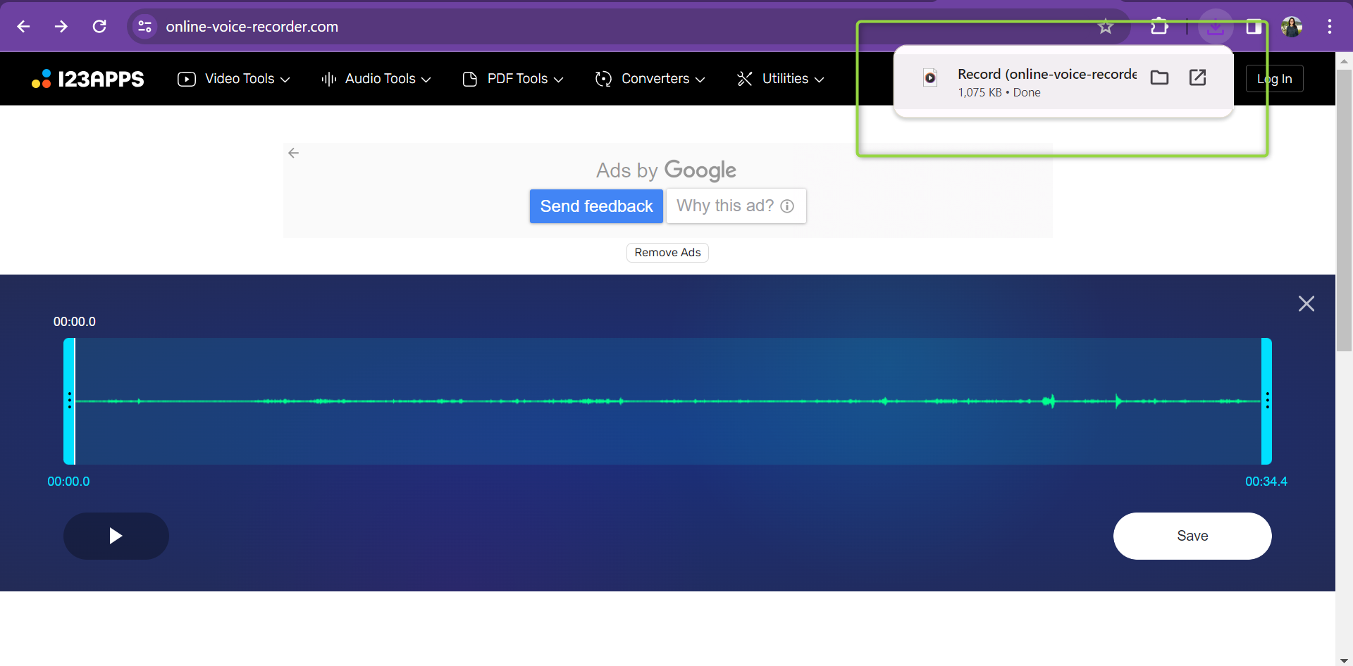Toggle the browser side panel
This screenshot has width=1353, height=666.
click(x=1254, y=27)
